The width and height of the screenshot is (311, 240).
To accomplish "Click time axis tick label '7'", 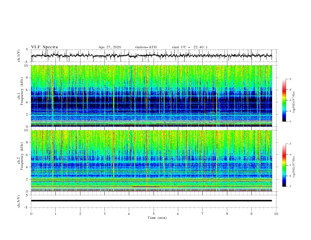I will point(203,214).
